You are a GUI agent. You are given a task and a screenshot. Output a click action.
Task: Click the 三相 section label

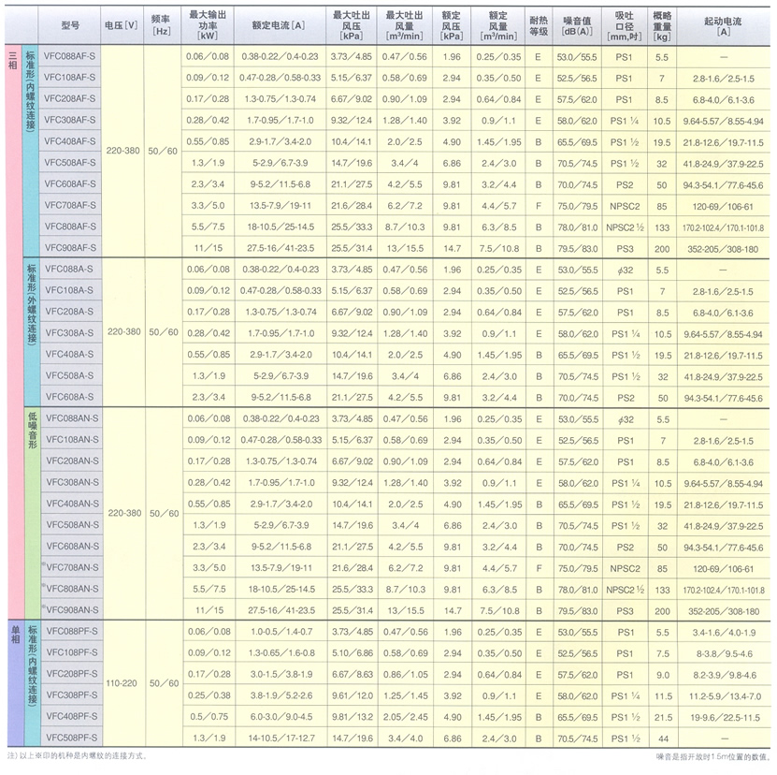pyautogui.click(x=13, y=60)
